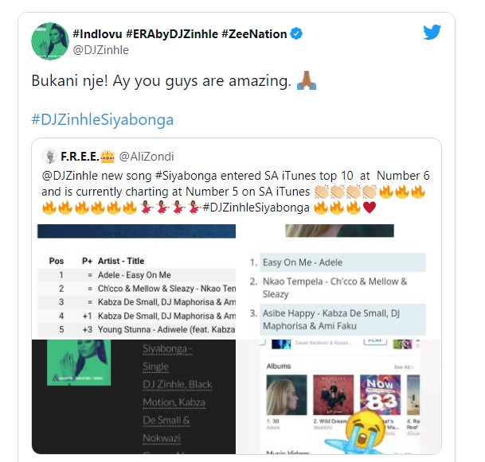Open DJ Zinhle's profile avatar
485x462 pixels.
coord(50,41)
